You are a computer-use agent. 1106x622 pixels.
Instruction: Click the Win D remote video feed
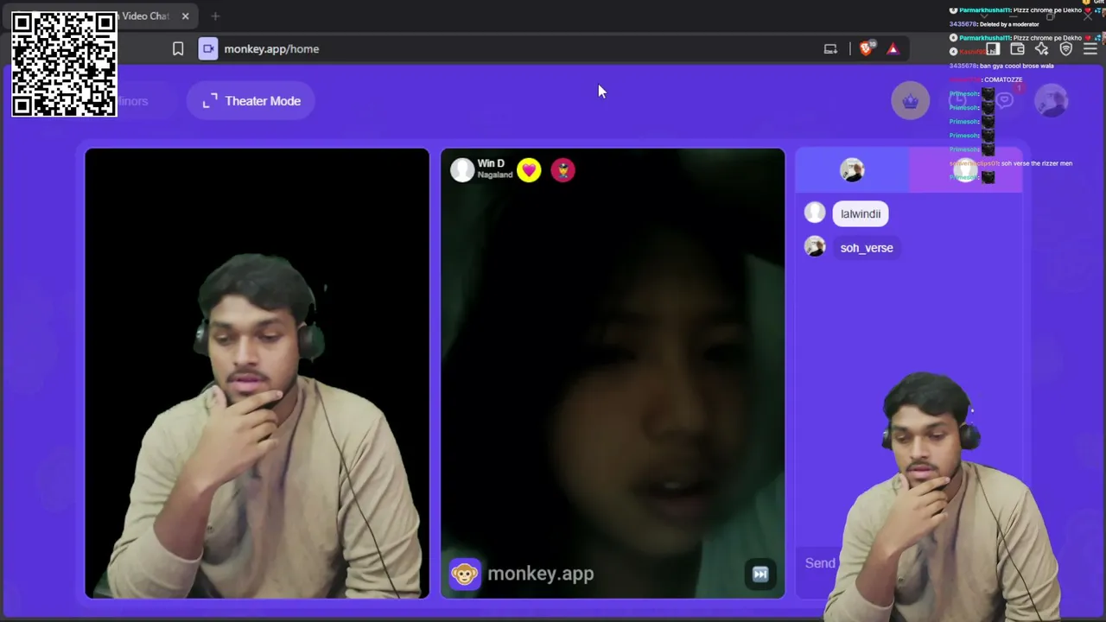(x=613, y=373)
